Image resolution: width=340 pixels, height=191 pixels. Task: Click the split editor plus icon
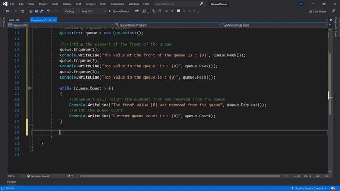[330, 25]
